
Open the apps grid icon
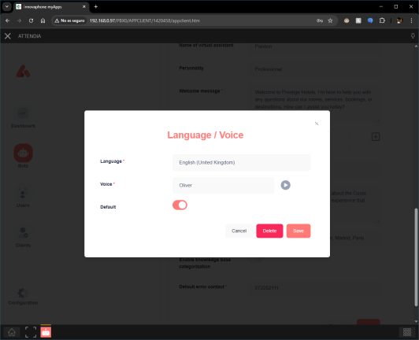click(407, 332)
